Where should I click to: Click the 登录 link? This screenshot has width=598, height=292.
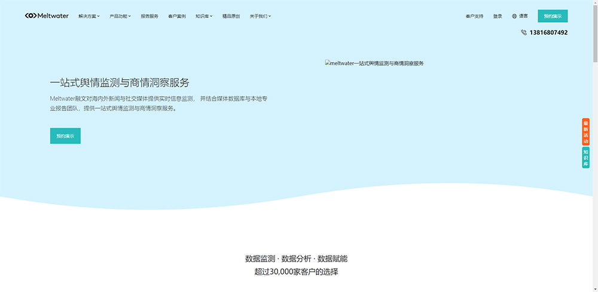pyautogui.click(x=498, y=16)
